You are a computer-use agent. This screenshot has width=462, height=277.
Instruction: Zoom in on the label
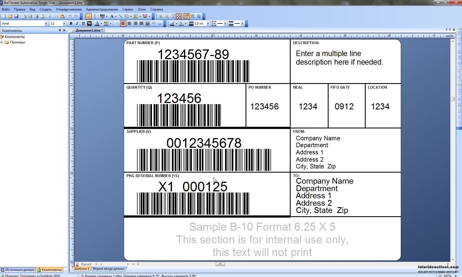click(x=161, y=16)
